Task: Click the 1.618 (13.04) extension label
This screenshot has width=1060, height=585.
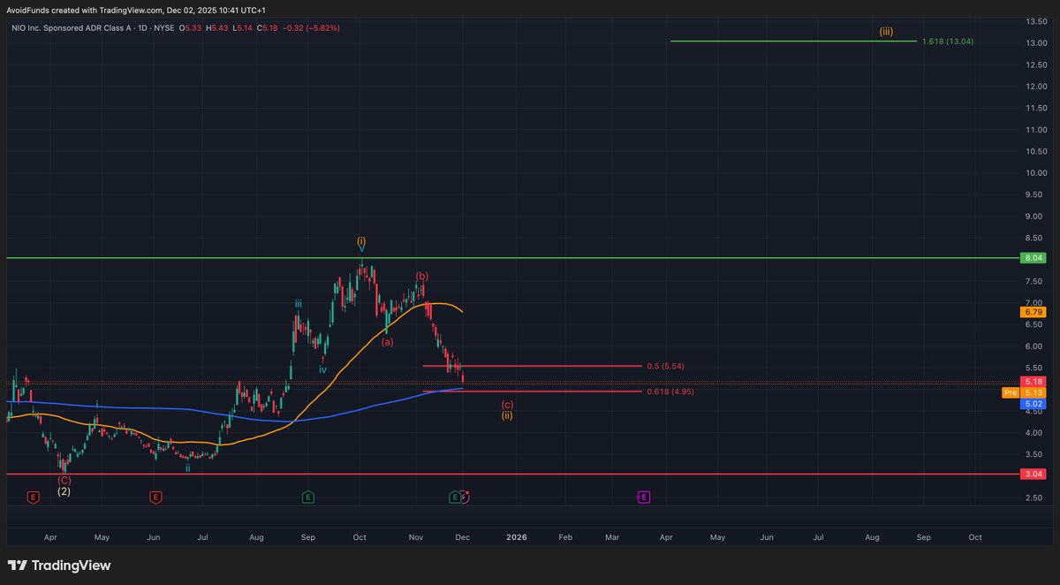Action: click(948, 42)
